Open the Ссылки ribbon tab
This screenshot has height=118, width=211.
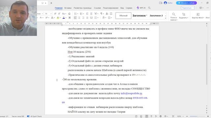97,8
